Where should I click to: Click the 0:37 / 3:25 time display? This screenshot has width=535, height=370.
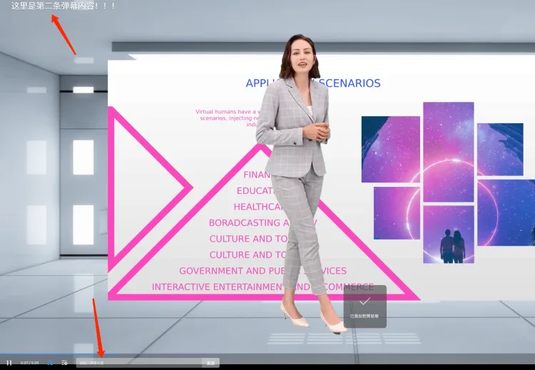29,363
